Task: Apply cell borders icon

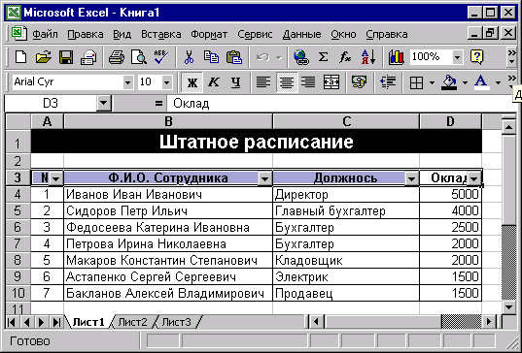Action: coord(416,82)
